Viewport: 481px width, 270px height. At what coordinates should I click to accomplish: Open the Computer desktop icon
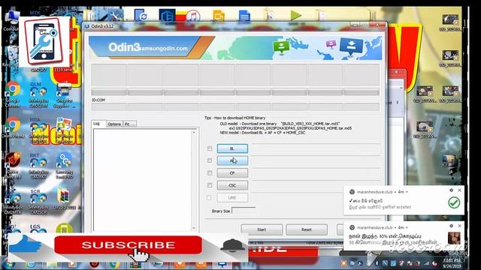coord(11,20)
